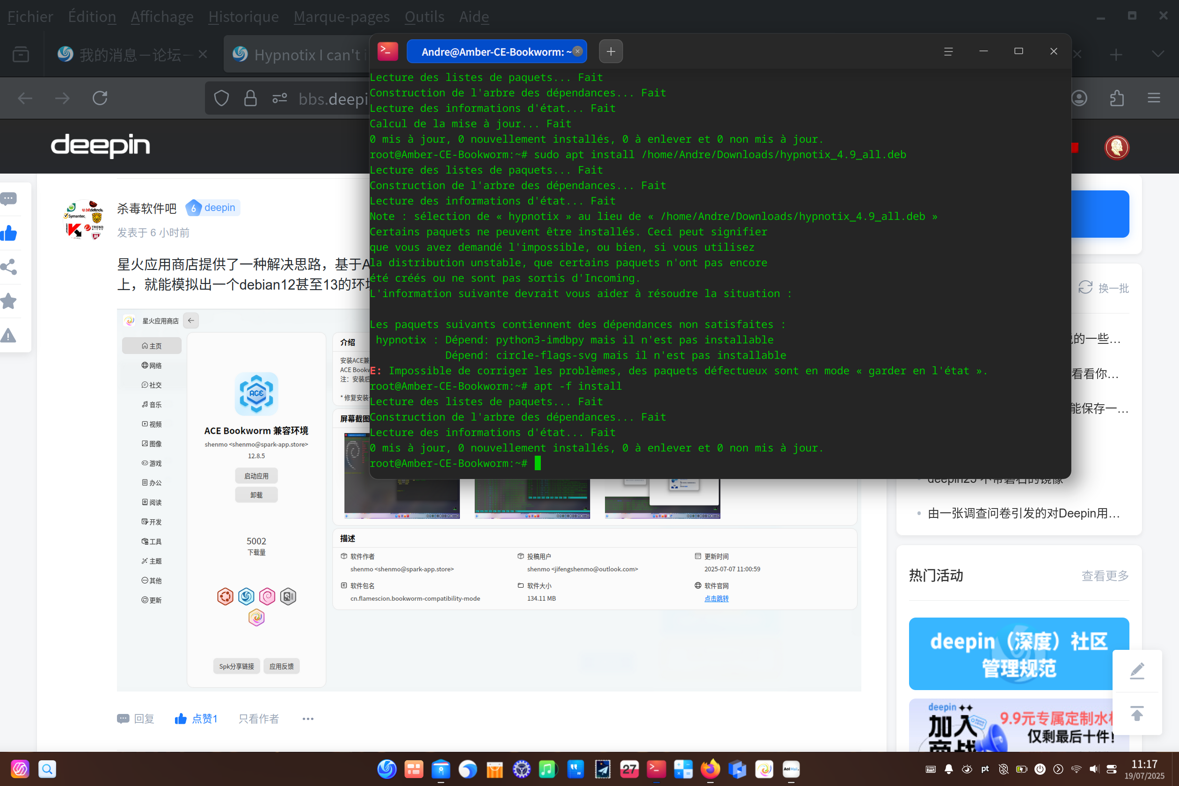Reload the page in the browser

pyautogui.click(x=100, y=98)
